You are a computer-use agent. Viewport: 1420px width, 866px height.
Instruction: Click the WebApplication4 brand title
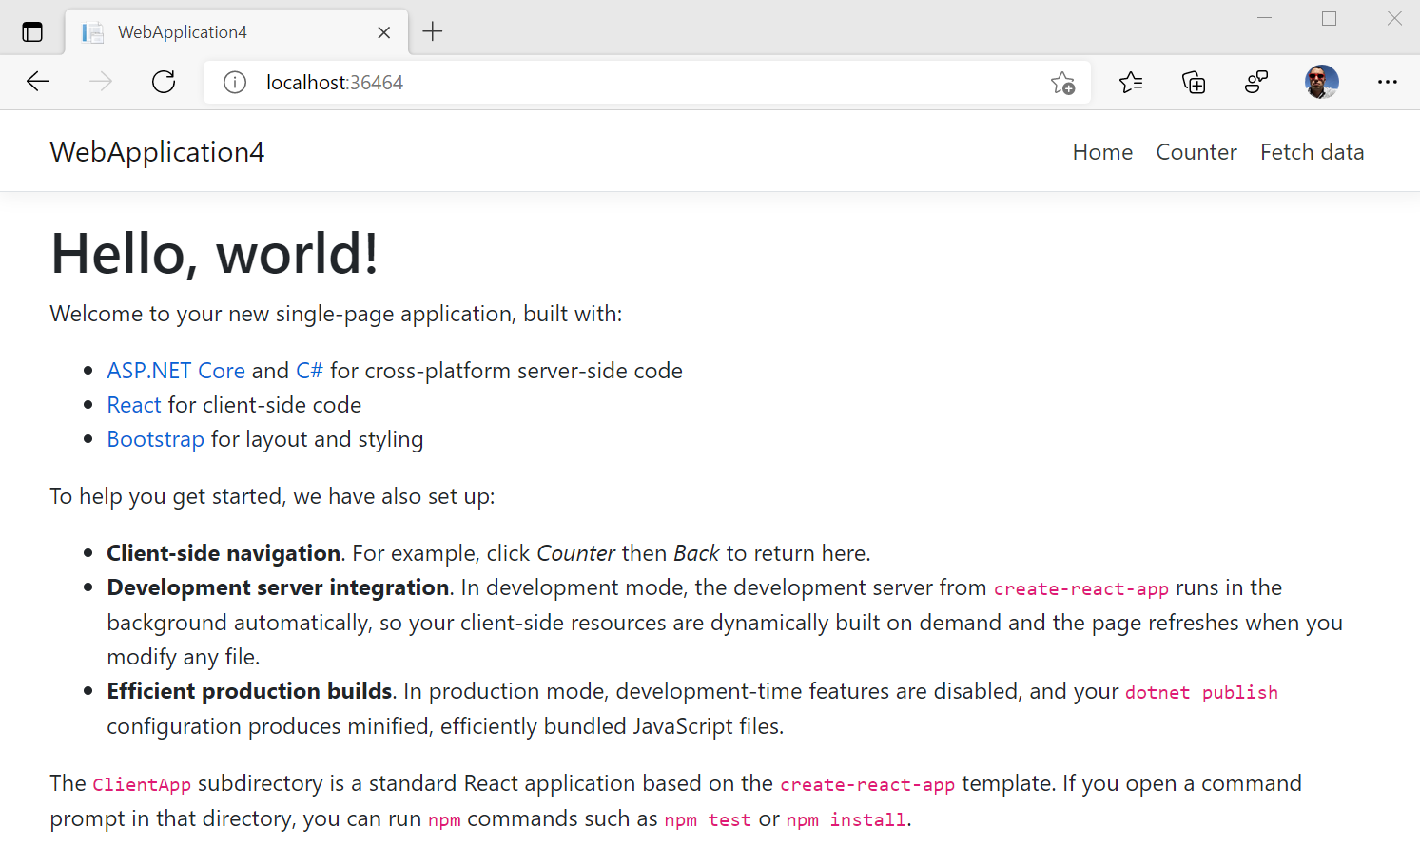(157, 151)
